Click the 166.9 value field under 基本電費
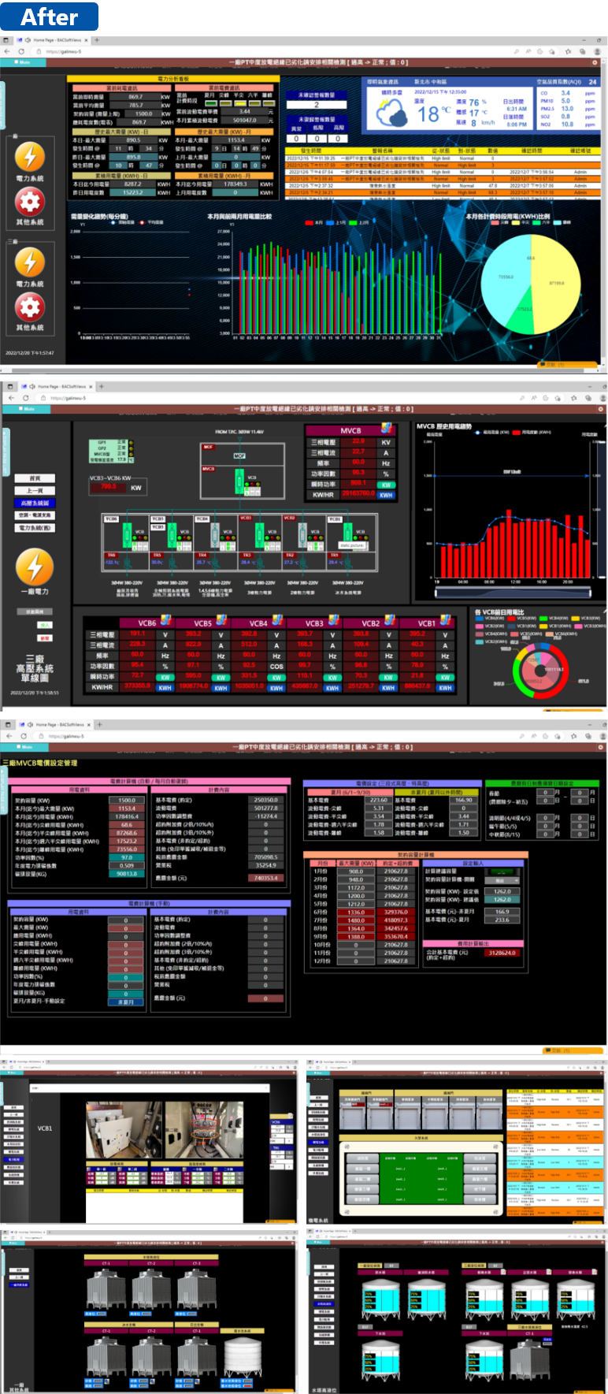Viewport: 608px width, 1394px height. (x=502, y=912)
